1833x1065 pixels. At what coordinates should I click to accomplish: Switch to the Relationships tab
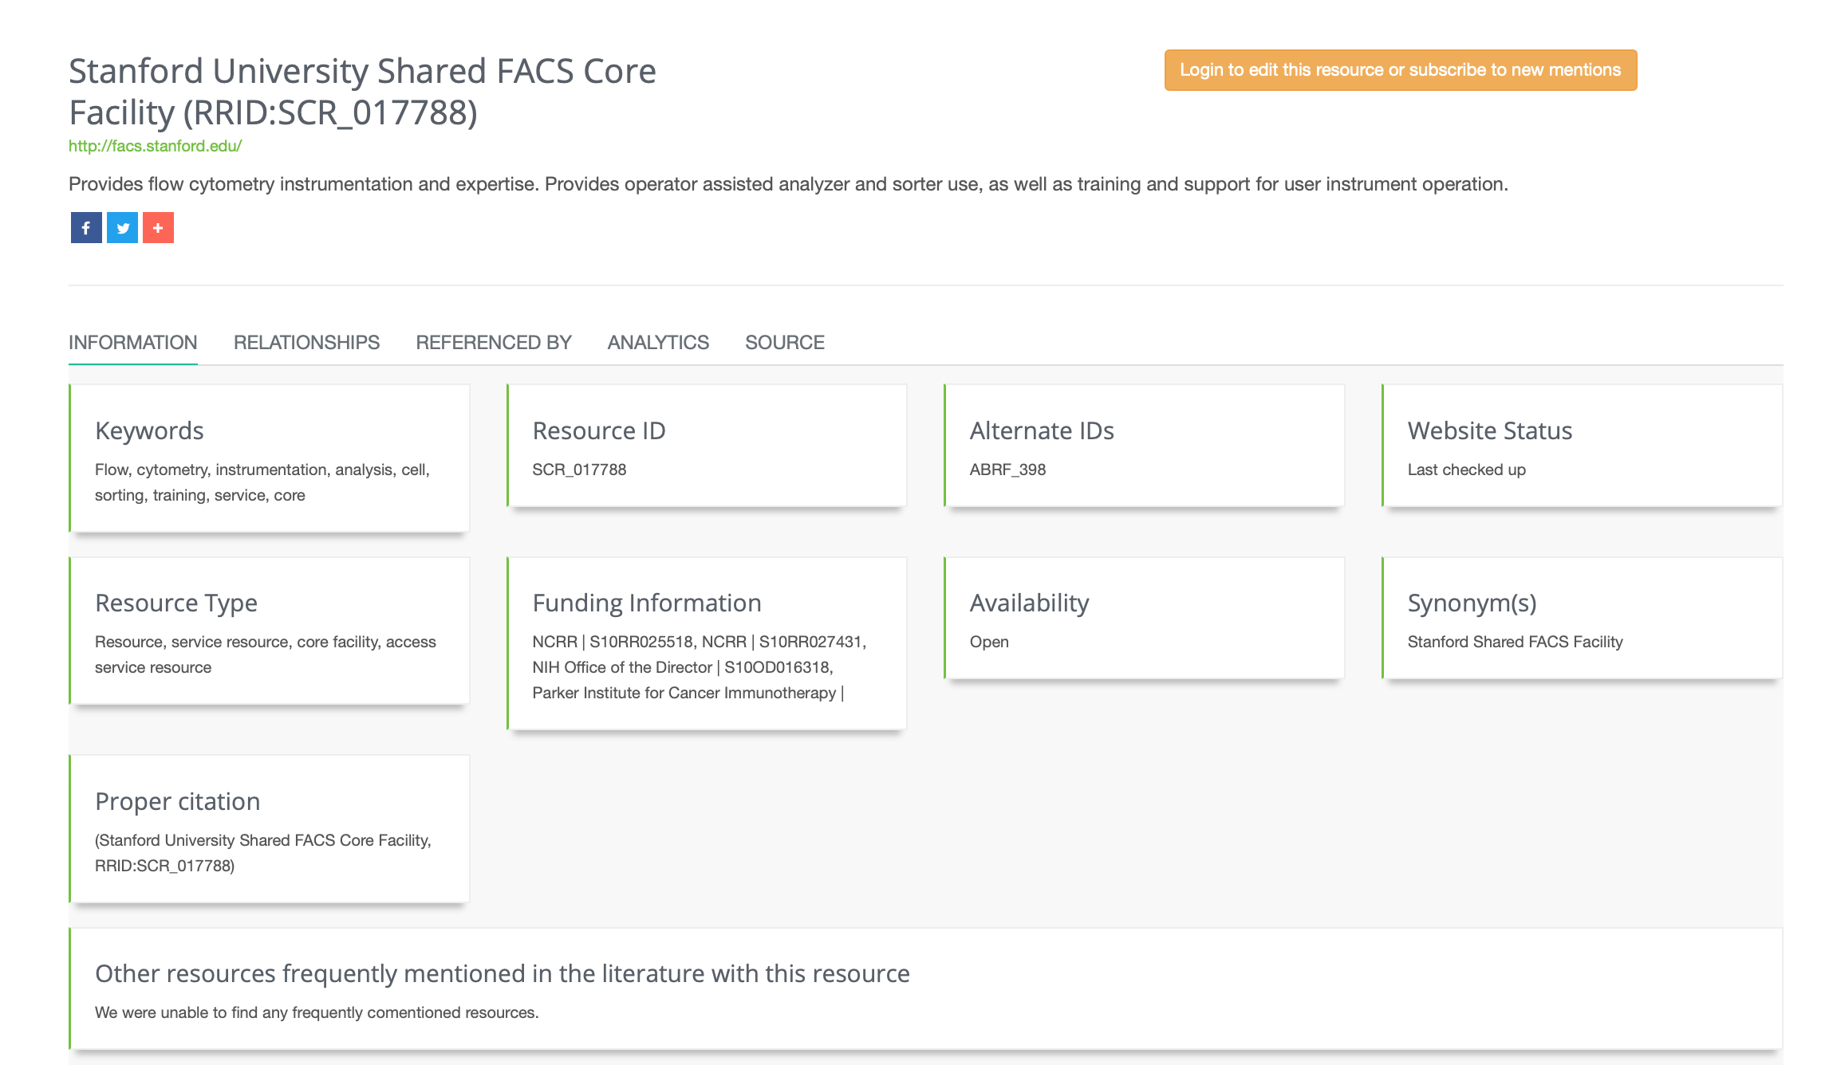click(306, 343)
